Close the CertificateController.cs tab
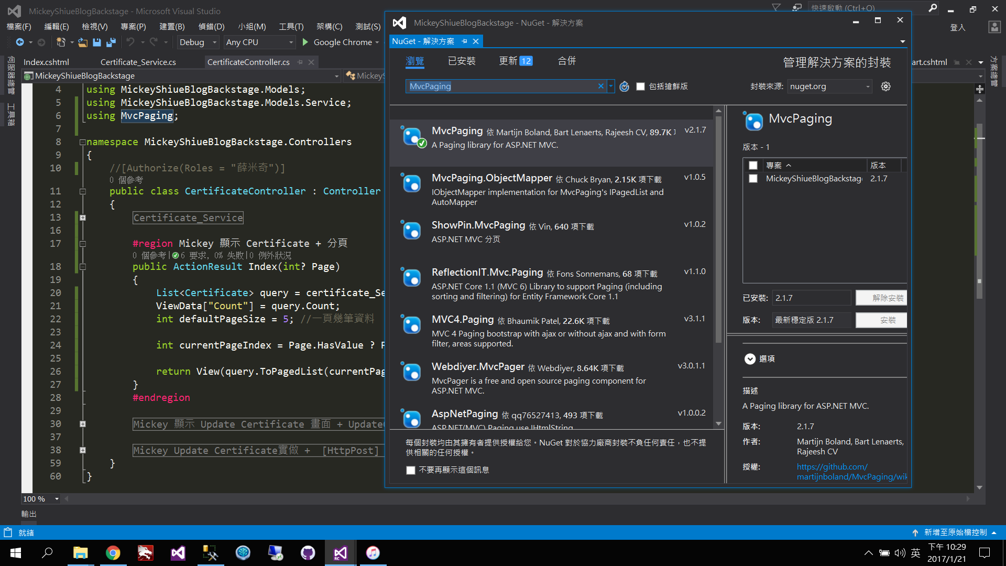Screen dimensions: 1006x566 (x=311, y=62)
